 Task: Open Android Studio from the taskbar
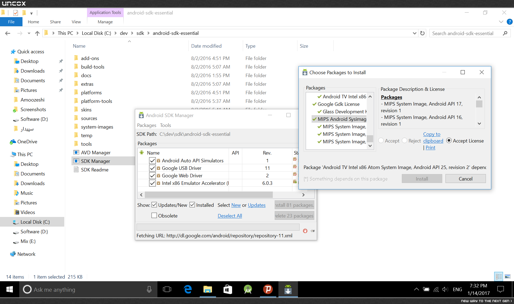[x=248, y=290]
